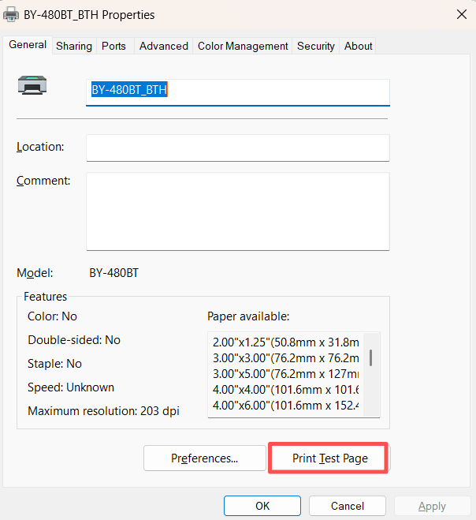The width and height of the screenshot is (476, 520).
Task: Click the Comment label
Action: pos(43,181)
